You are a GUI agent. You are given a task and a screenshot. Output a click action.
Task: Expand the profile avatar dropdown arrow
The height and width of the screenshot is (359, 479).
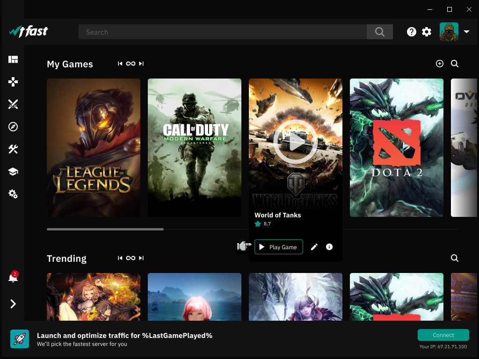point(466,32)
